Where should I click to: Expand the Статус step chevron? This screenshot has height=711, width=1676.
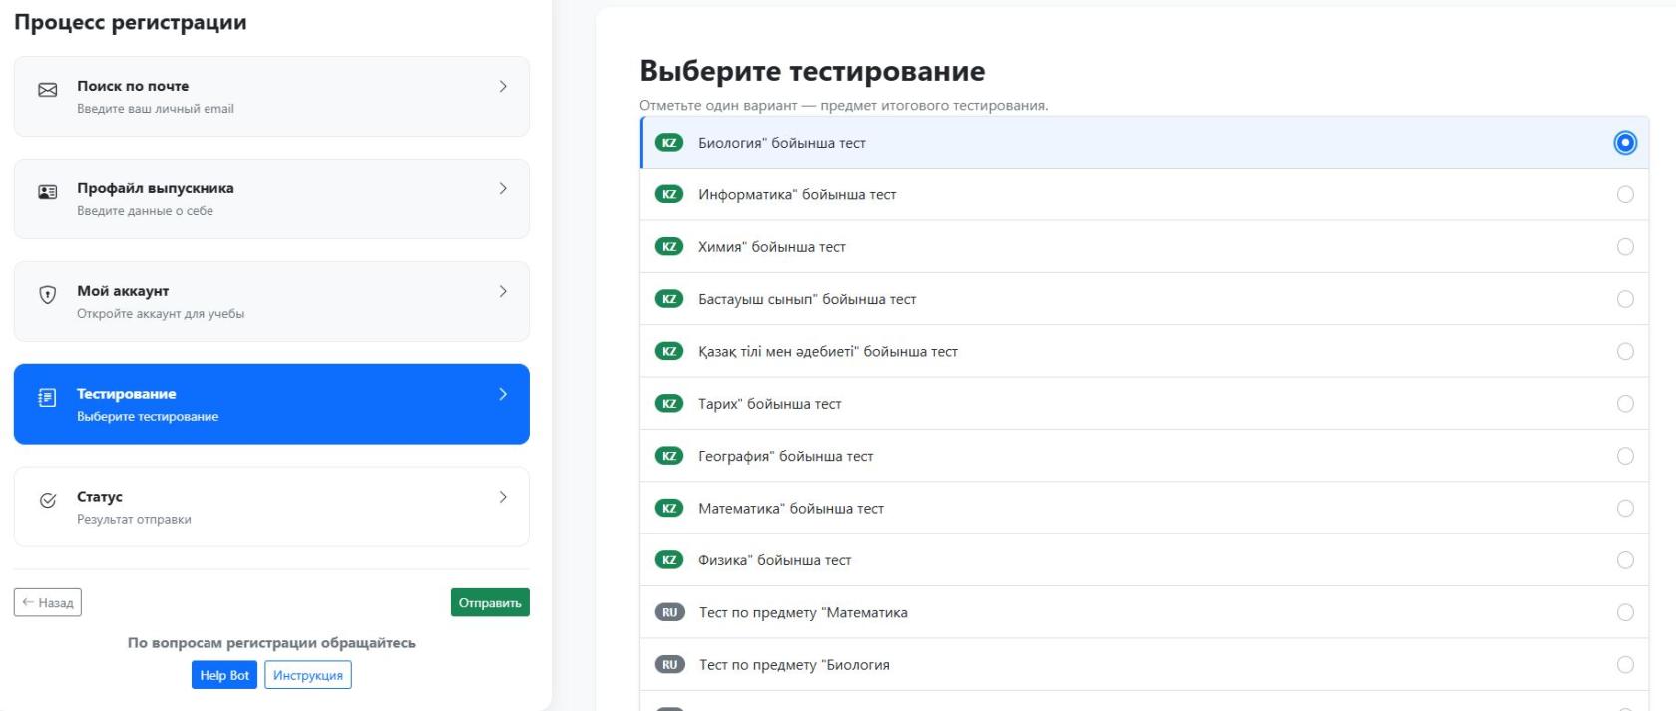point(503,498)
